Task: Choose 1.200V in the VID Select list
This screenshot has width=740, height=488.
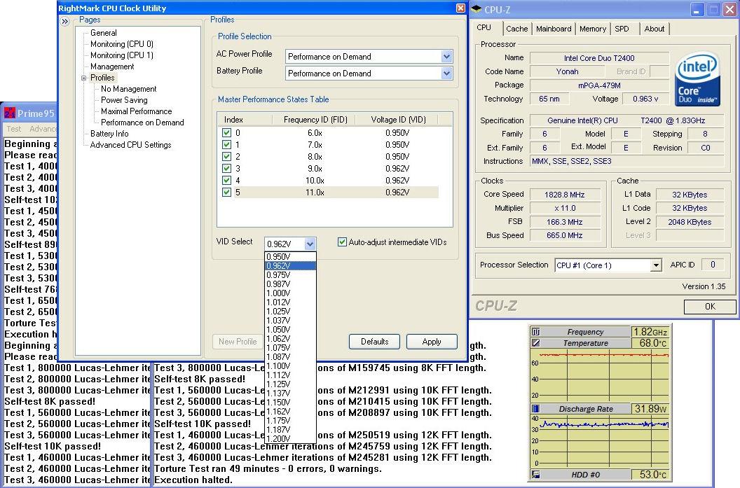Action: 290,438
